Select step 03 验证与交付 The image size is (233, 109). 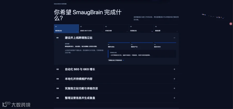coord(165,45)
